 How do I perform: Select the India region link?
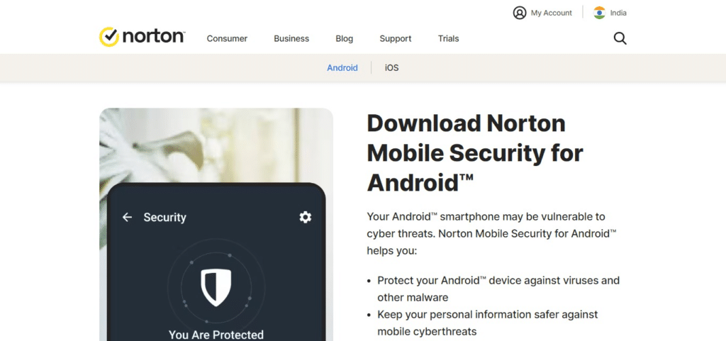point(618,13)
